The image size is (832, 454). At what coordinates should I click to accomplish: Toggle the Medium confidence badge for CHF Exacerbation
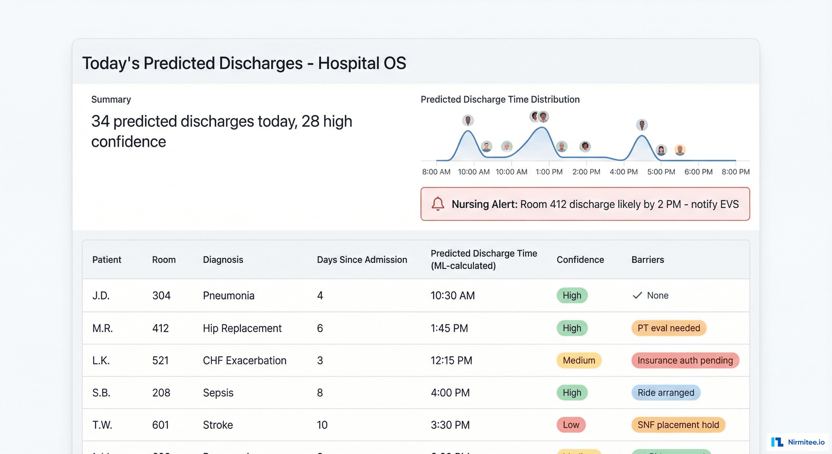(578, 360)
